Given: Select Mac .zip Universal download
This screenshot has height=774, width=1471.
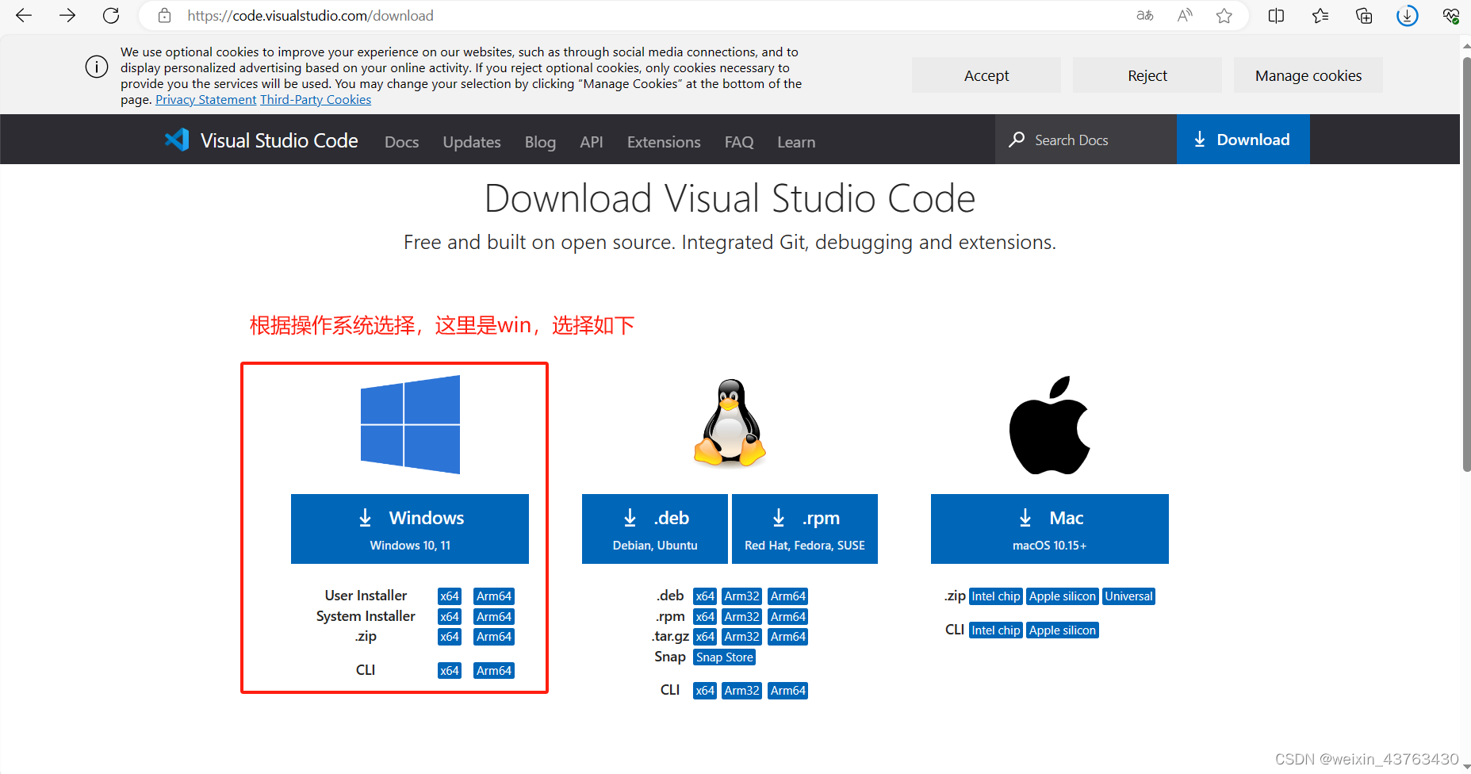Looking at the screenshot, I should pos(1129,596).
